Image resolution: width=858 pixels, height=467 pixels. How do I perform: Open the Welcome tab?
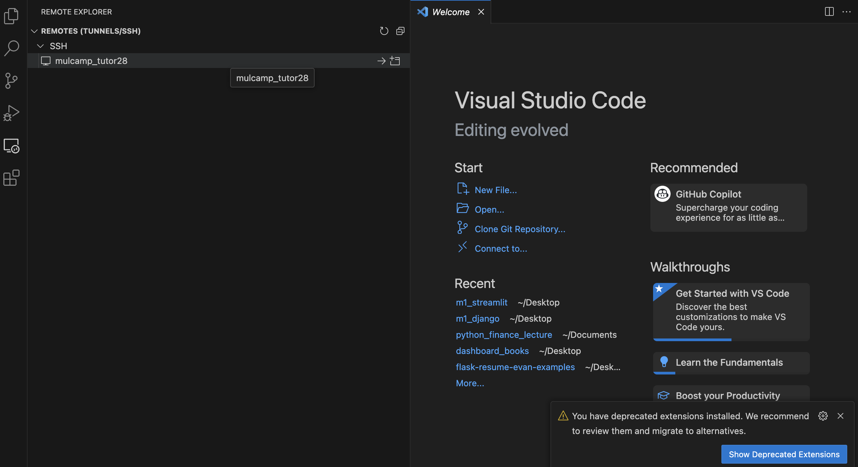tap(451, 11)
